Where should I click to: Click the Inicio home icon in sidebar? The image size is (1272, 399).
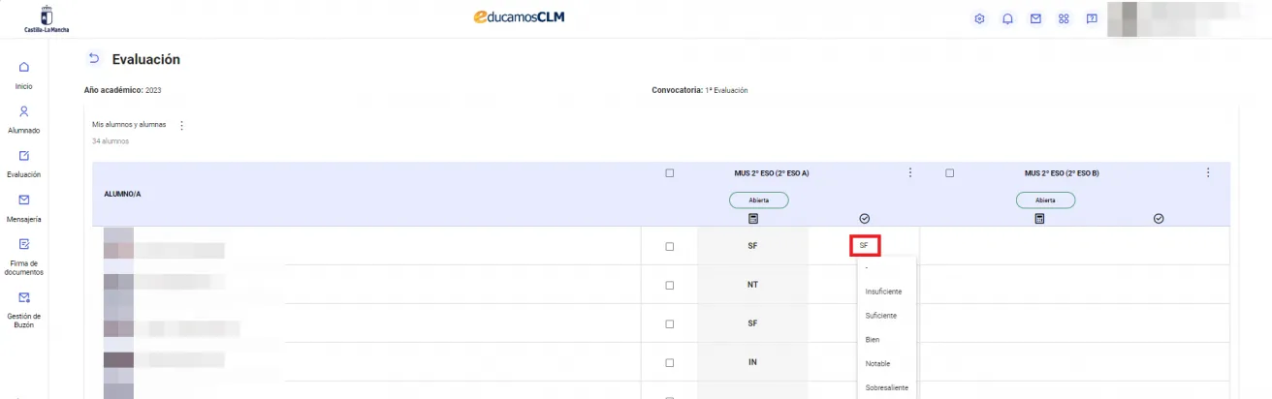[x=24, y=67]
